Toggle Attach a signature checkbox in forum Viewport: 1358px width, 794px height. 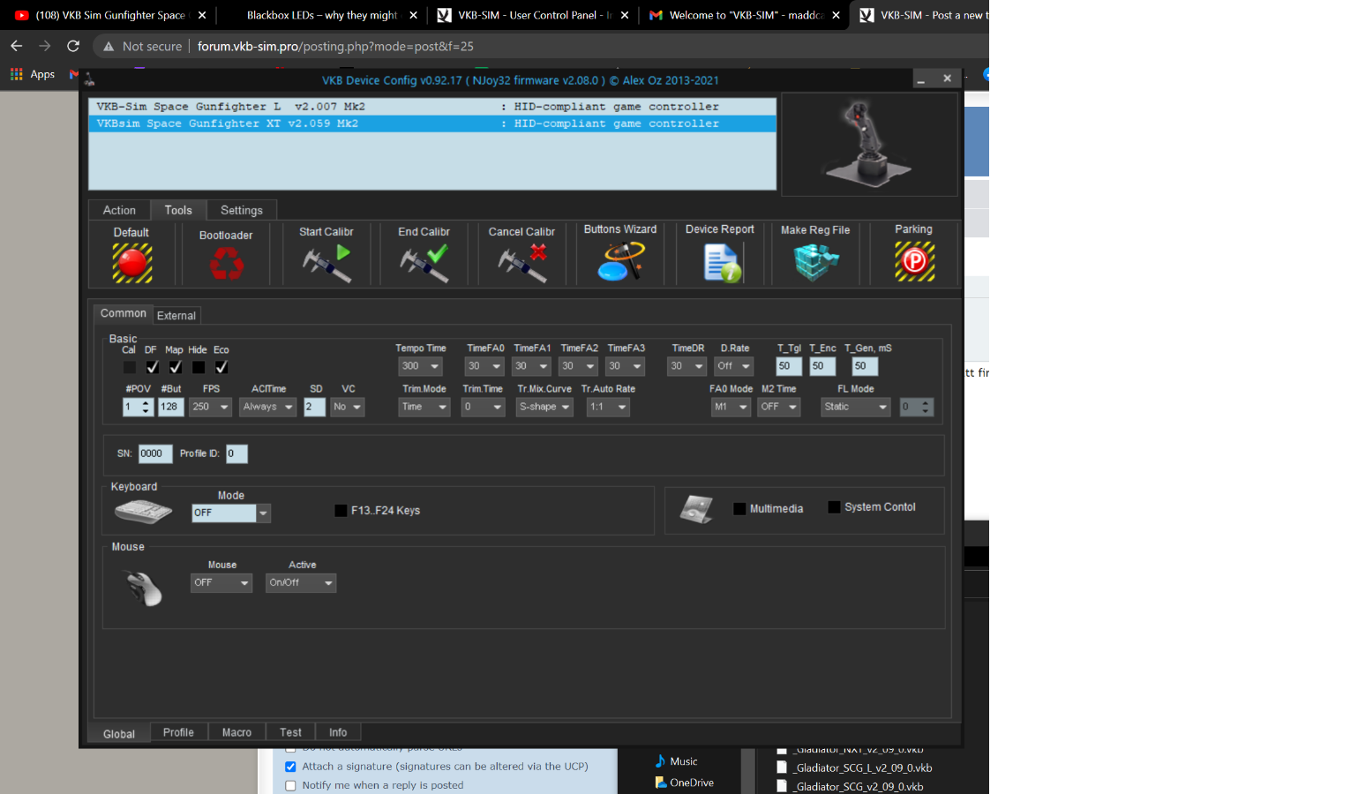290,767
